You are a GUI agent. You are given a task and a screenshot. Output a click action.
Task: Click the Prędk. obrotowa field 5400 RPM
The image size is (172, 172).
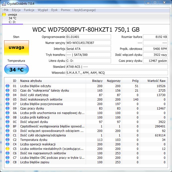coord(155,49)
